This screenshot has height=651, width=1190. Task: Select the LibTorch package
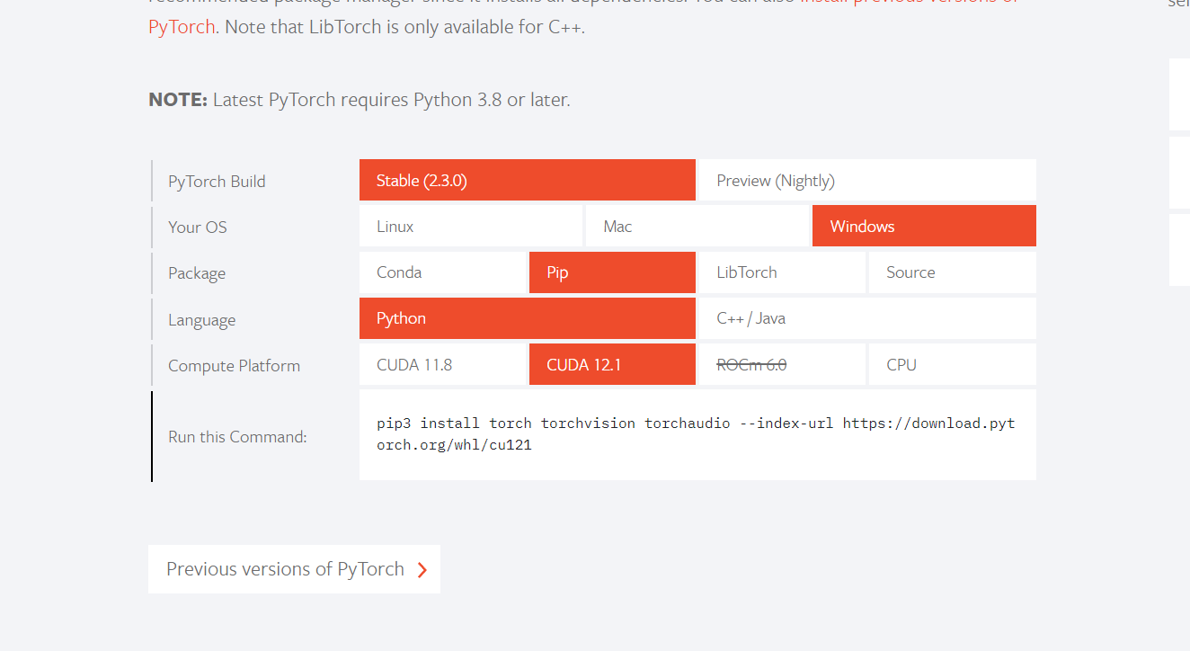(x=782, y=272)
